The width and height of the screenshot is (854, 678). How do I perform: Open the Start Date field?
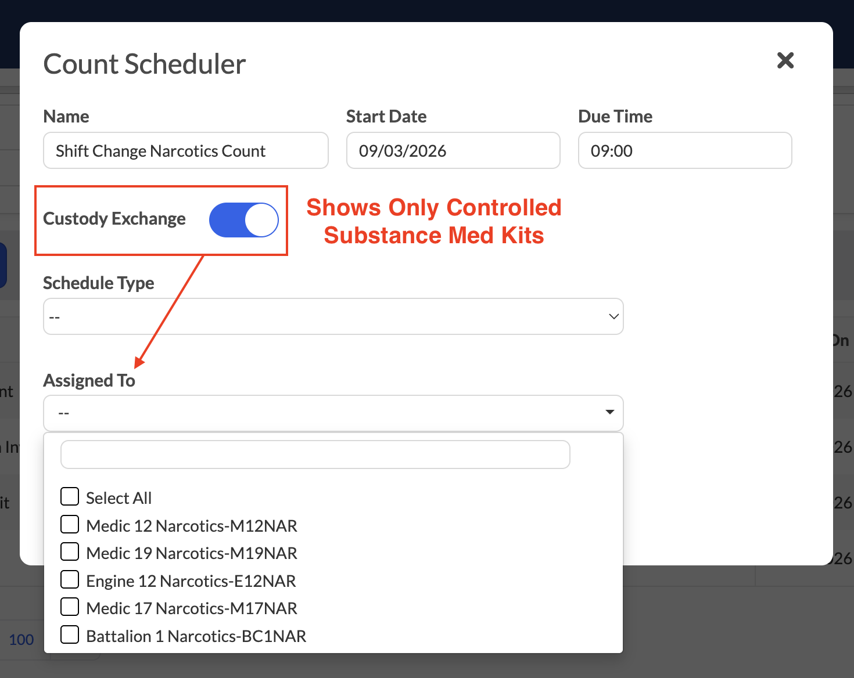click(x=453, y=150)
